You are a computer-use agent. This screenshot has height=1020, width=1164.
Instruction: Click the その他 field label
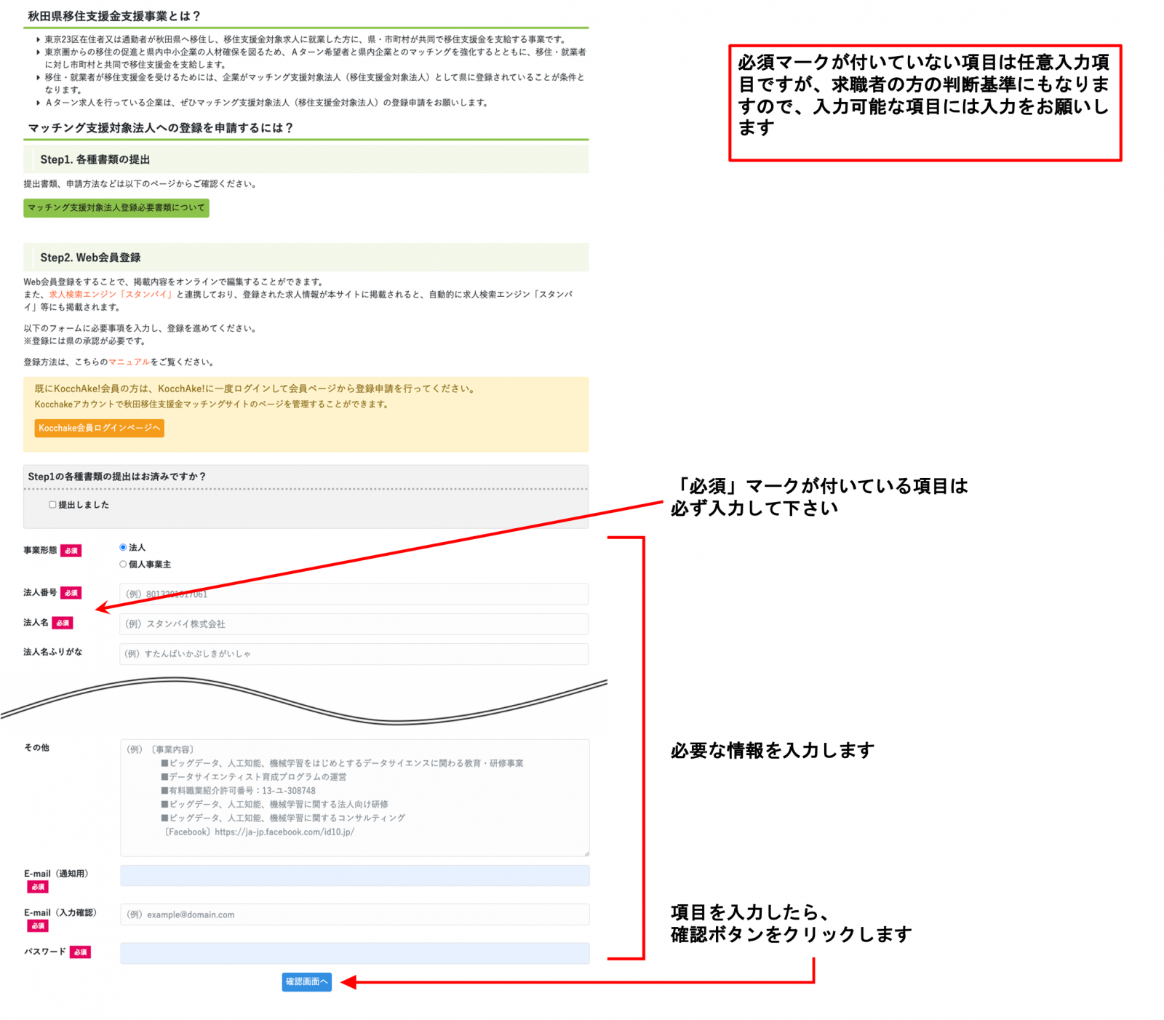36,747
